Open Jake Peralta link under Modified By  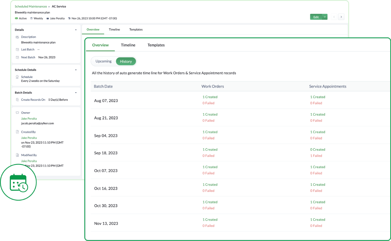[x=29, y=161]
